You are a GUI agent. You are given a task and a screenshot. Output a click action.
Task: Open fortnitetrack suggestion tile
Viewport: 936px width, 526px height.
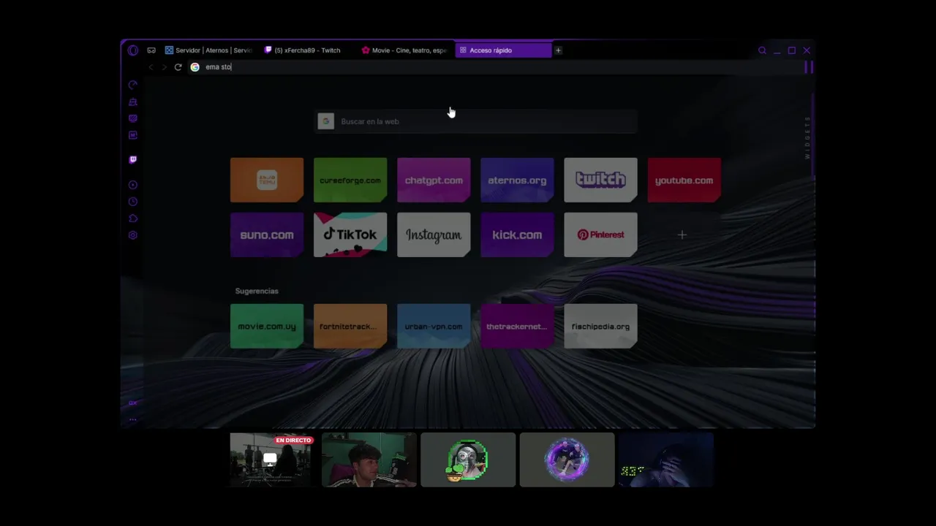coord(350,326)
